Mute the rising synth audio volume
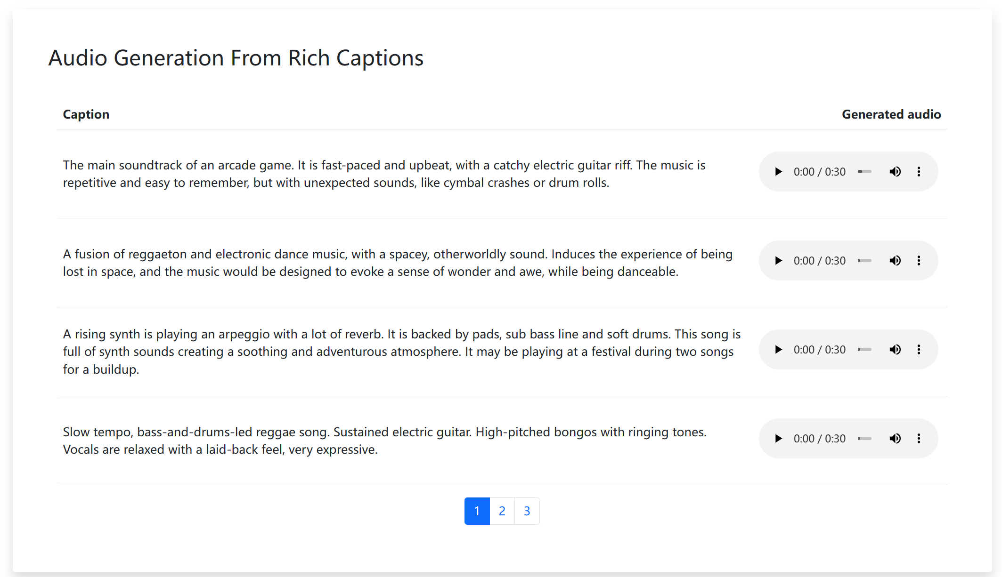The width and height of the screenshot is (1002, 577). coord(895,349)
